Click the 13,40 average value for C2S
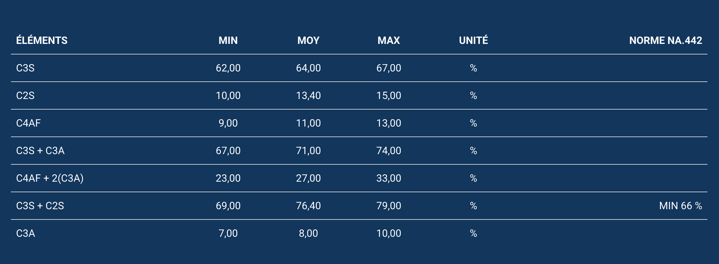 point(308,95)
